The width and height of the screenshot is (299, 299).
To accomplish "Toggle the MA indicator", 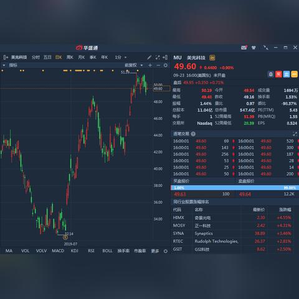I will point(9,251).
